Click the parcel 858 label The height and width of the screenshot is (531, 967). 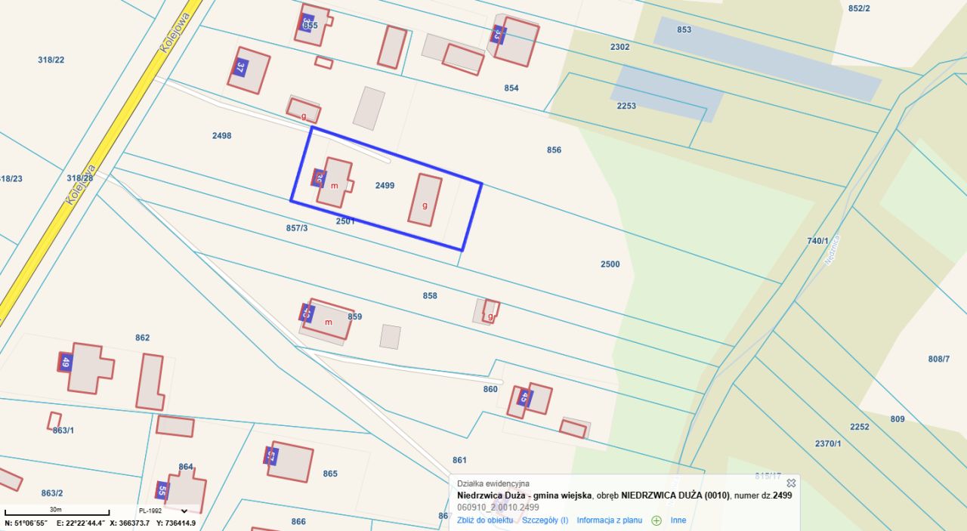[430, 296]
